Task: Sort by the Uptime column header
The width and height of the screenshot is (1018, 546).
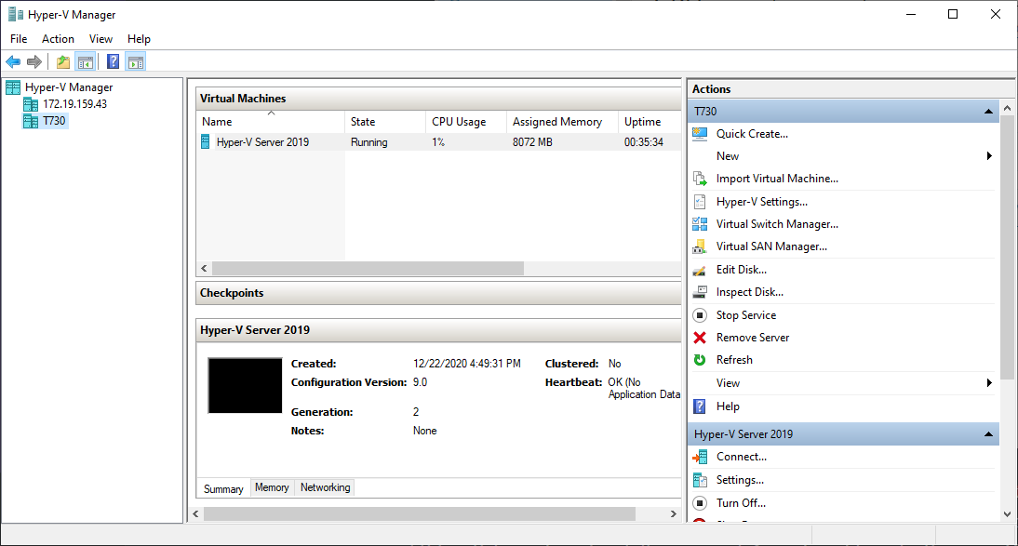Action: [650, 122]
